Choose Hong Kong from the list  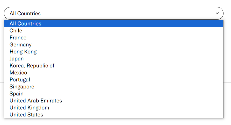[x=23, y=52]
